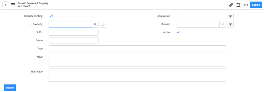Click the Override existing label
The width and height of the screenshot is (264, 92).
(x=33, y=16)
